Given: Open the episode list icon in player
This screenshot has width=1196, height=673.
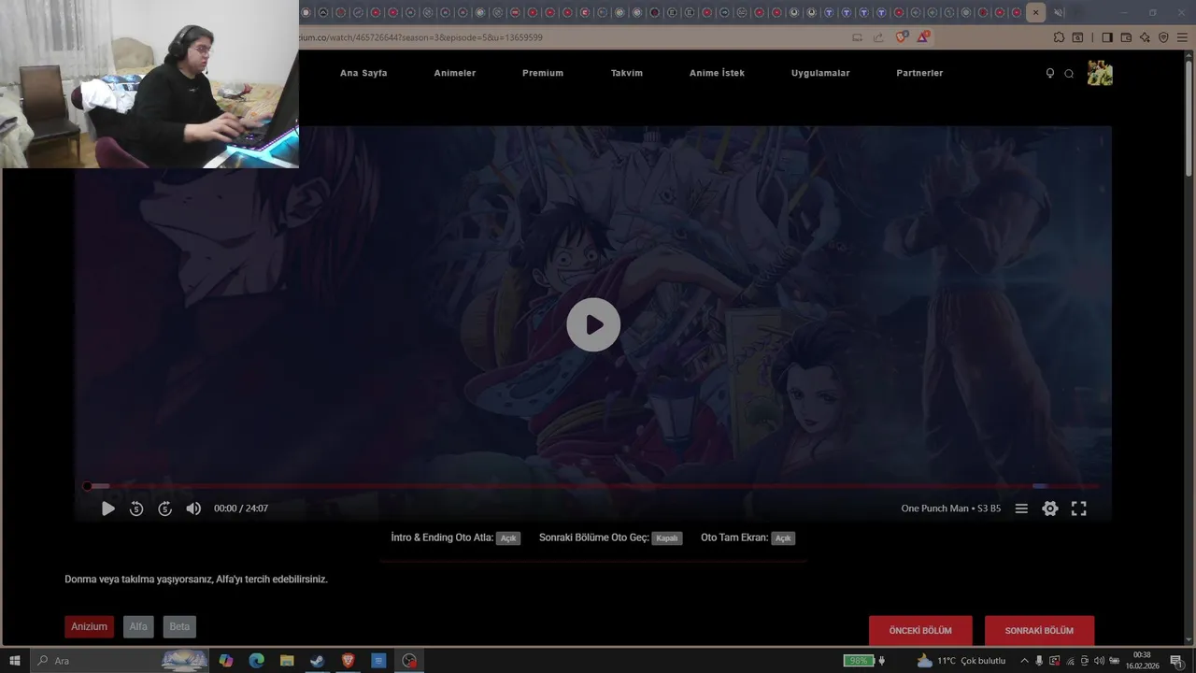Looking at the screenshot, I should [x=1021, y=508].
